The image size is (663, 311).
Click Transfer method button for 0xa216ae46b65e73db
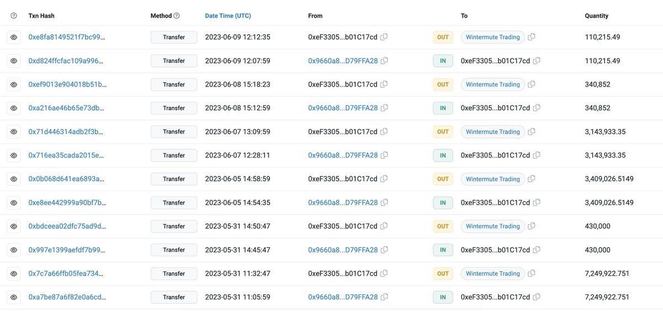173,108
